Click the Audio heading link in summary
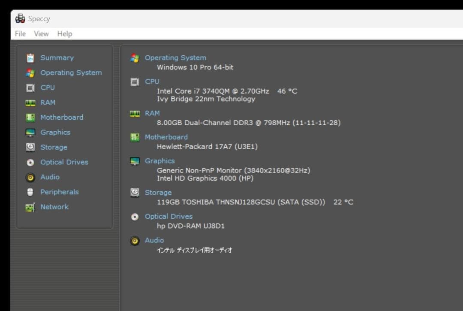Viewport: 463px width, 311px height. 154,240
